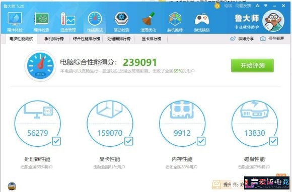Screen dimensions: 292x192
Task: Close the 鲁大师 window
Action: (283, 6)
